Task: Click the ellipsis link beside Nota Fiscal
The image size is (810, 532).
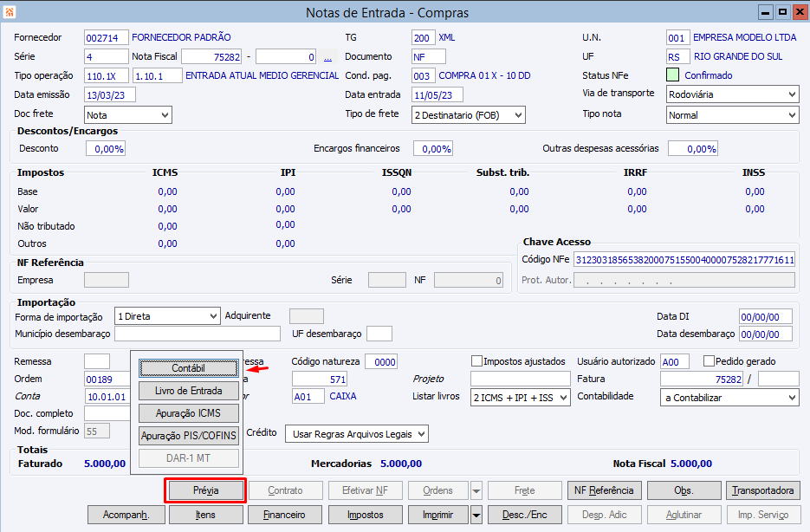Action: coord(327,57)
